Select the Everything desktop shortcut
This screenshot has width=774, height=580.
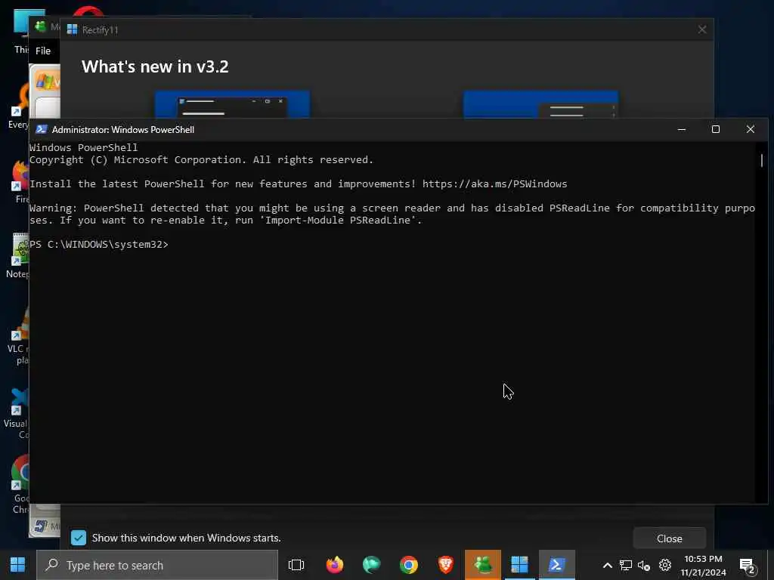tap(19, 106)
